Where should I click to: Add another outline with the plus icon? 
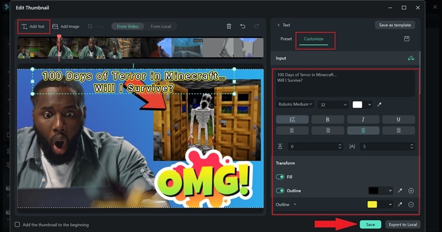tap(411, 191)
